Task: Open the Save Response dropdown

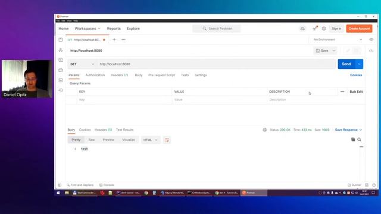Action: tap(348, 130)
